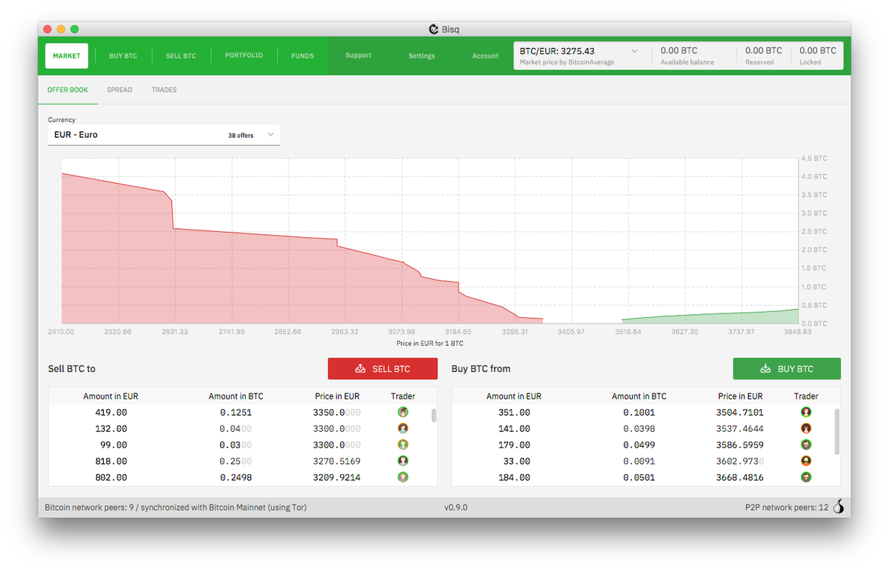Sort buy offers by Amount in BTC header

coord(639,396)
